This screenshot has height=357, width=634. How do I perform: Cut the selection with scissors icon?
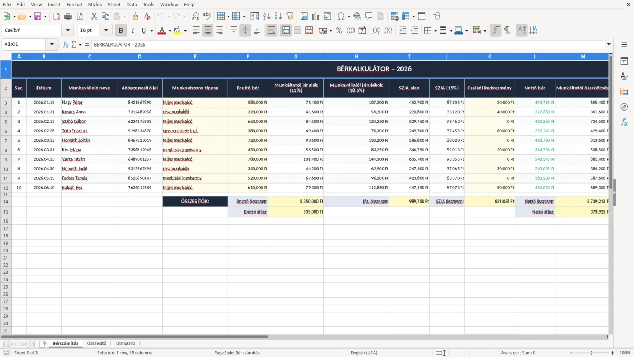pos(94,16)
